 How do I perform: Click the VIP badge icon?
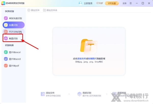(99, 3)
